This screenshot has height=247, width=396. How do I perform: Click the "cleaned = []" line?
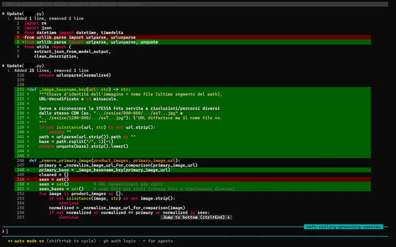pyautogui.click(x=54, y=175)
